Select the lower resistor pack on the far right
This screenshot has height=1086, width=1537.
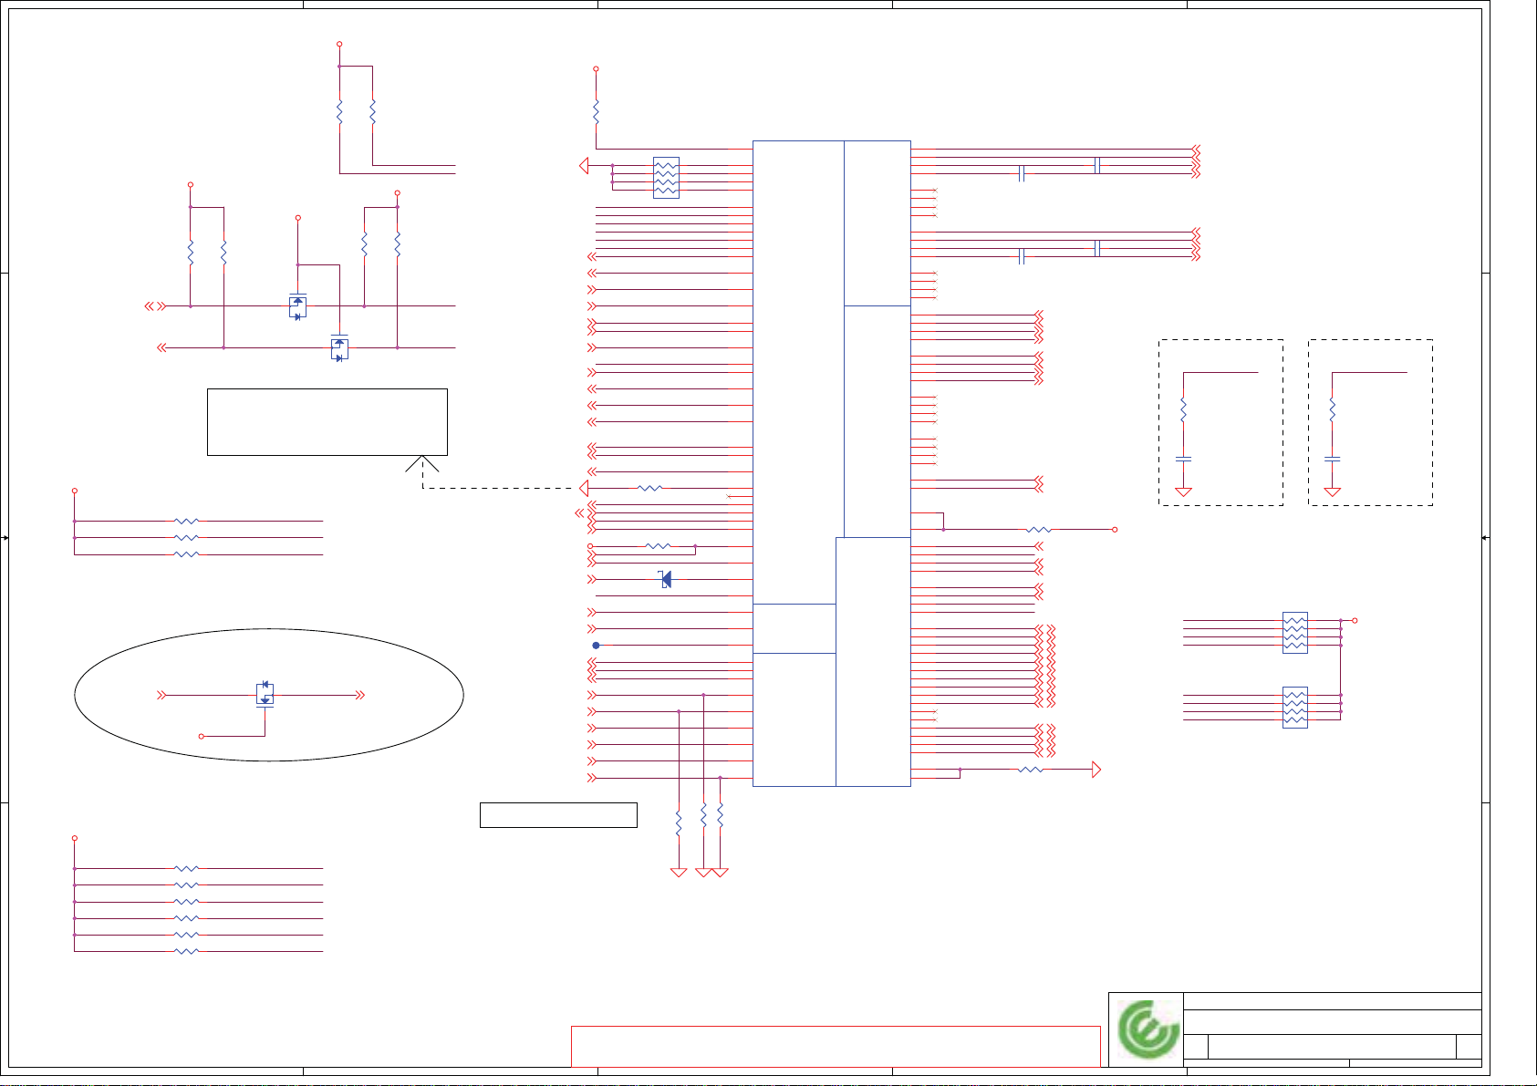(1294, 708)
